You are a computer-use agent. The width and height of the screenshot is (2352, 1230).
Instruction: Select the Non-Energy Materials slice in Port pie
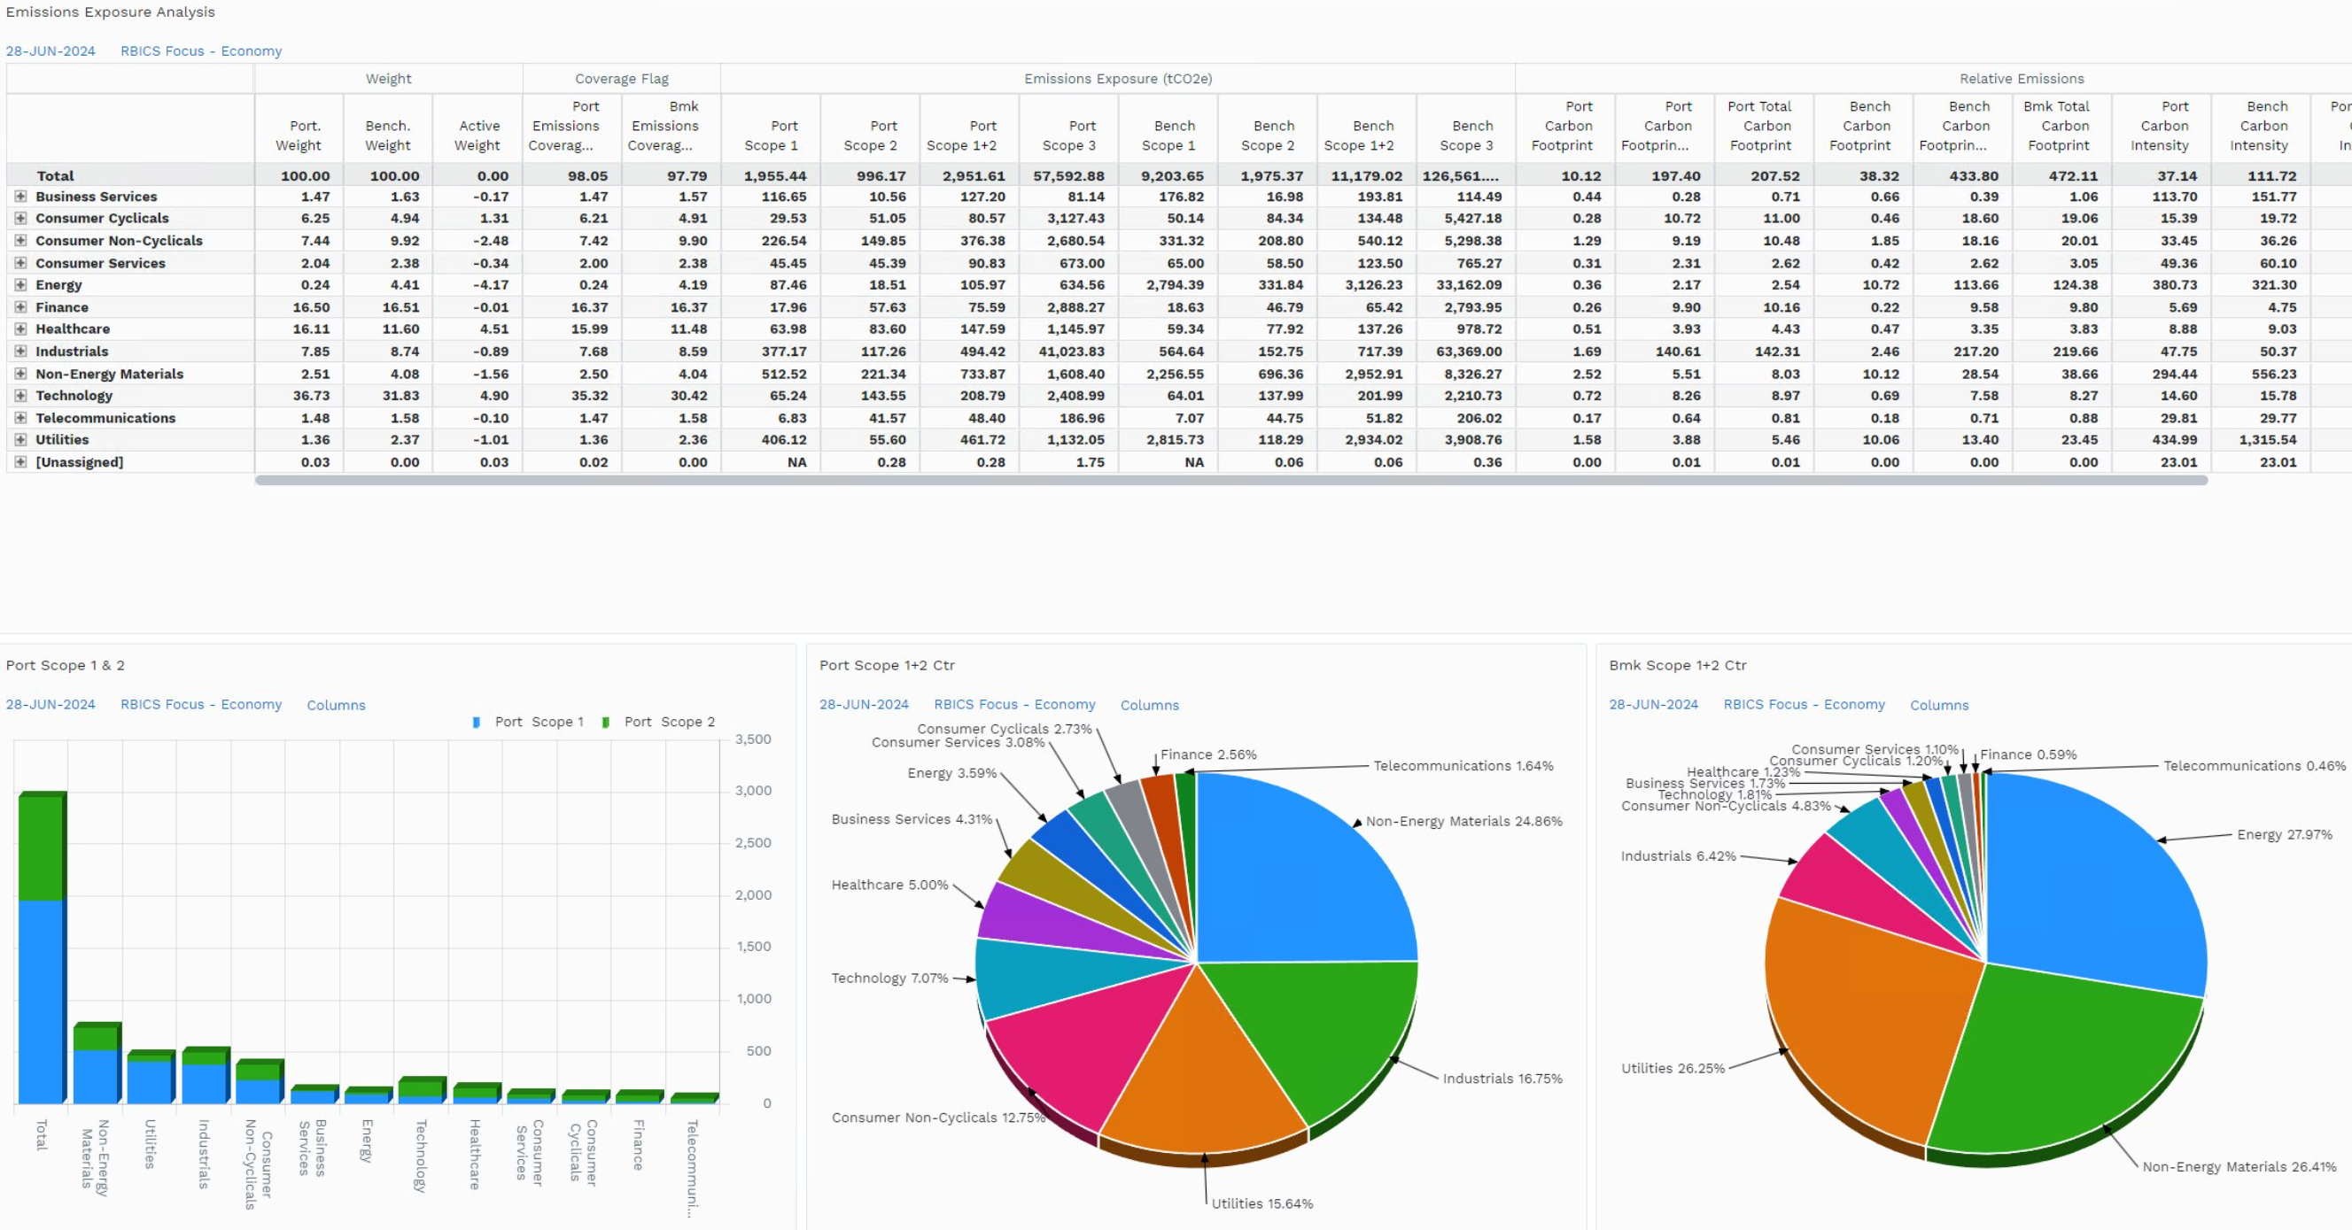pyautogui.click(x=1297, y=876)
